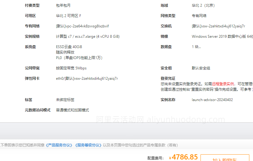Open the 《产品服务协议》 agreement link

pos(60,145)
